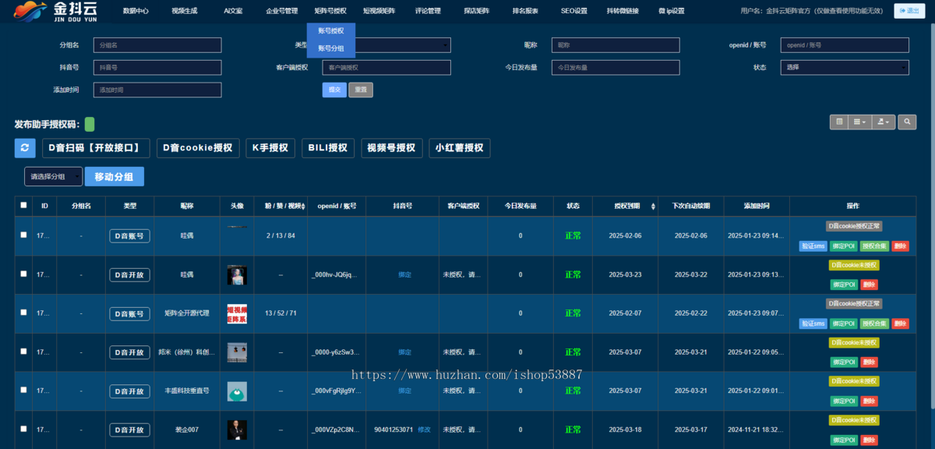Open the table search magnifier icon
The height and width of the screenshot is (449, 935).
coord(907,122)
